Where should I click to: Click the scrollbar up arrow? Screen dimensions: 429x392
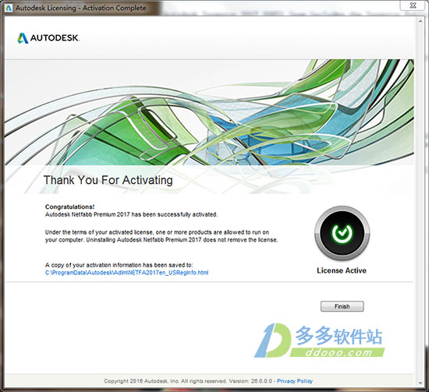click(420, 21)
